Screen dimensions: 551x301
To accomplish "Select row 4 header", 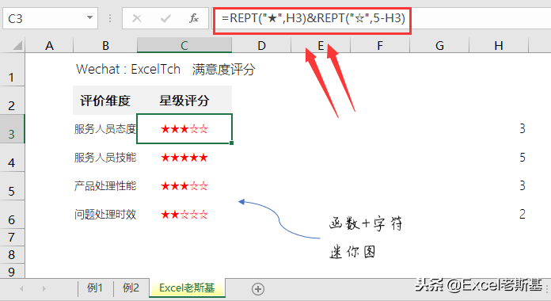I will point(12,158).
